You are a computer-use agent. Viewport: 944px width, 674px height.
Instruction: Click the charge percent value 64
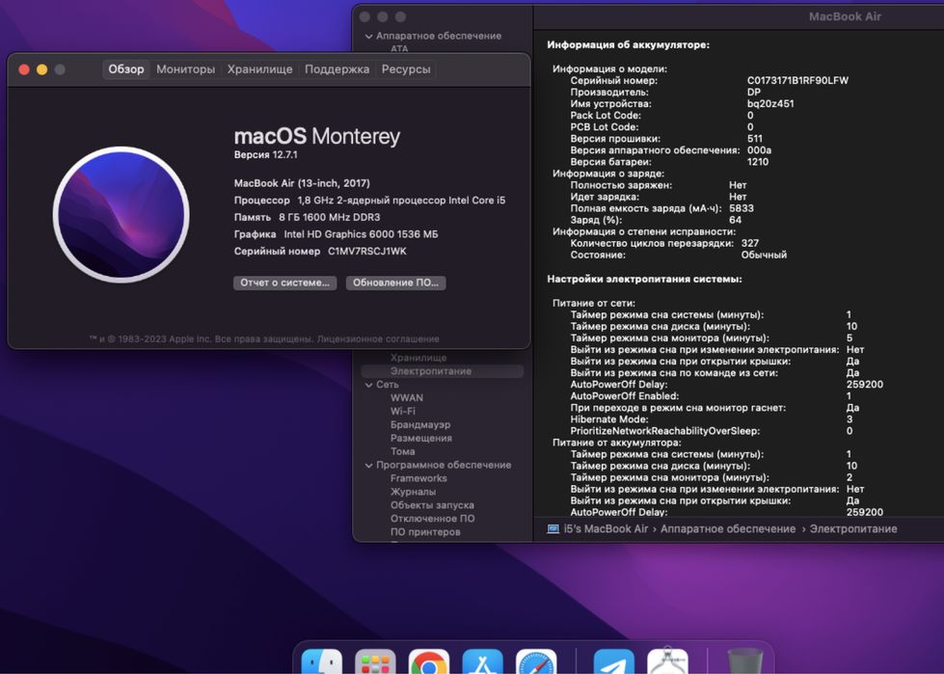tap(735, 220)
